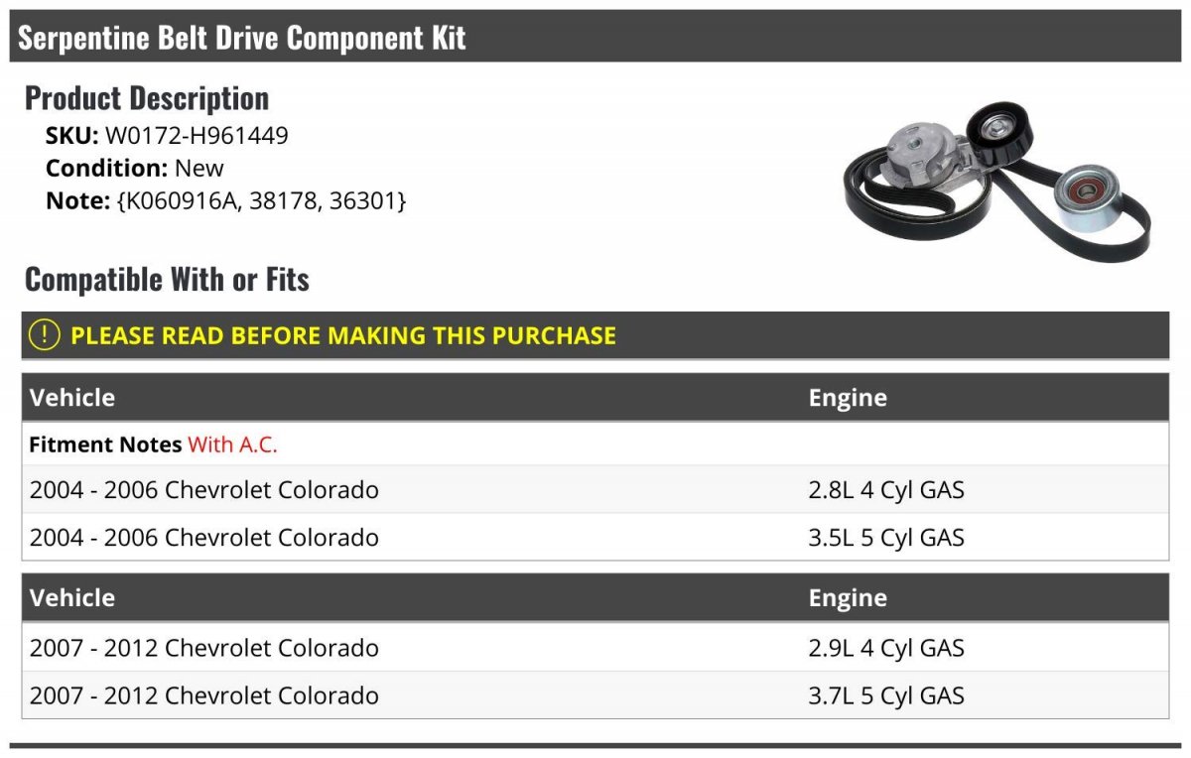Click the PLEASE READ BEFORE MAKING THIS PURCHASE banner
This screenshot has height=758, width=1191.
(595, 335)
